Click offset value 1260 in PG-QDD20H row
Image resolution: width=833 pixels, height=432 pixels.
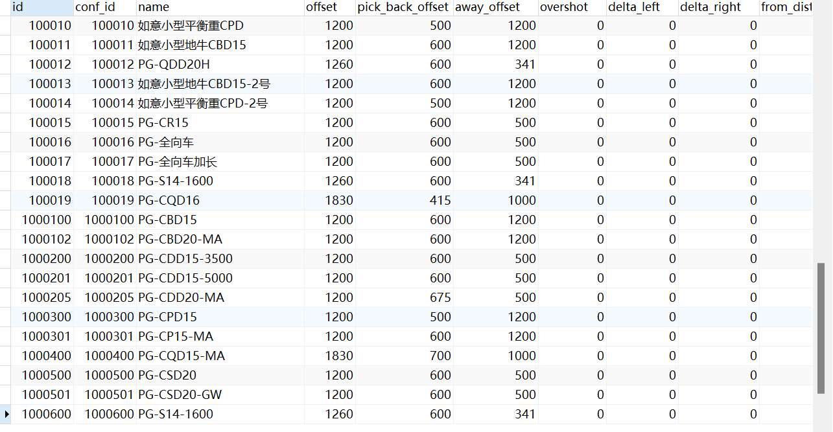330,64
